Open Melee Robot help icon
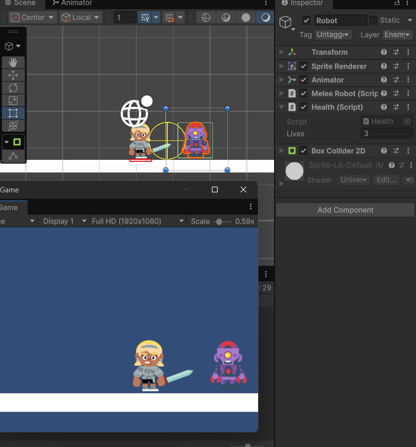Viewport: 416px width, 447px height. (384, 93)
